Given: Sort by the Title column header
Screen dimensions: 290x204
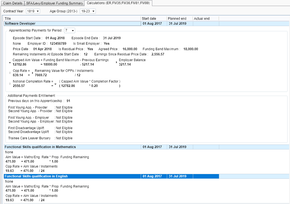Looking at the screenshot, I should pyautogui.click(x=72, y=18).
